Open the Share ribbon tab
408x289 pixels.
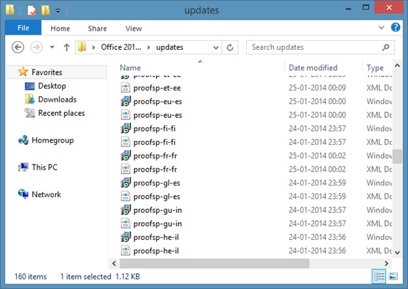[97, 28]
